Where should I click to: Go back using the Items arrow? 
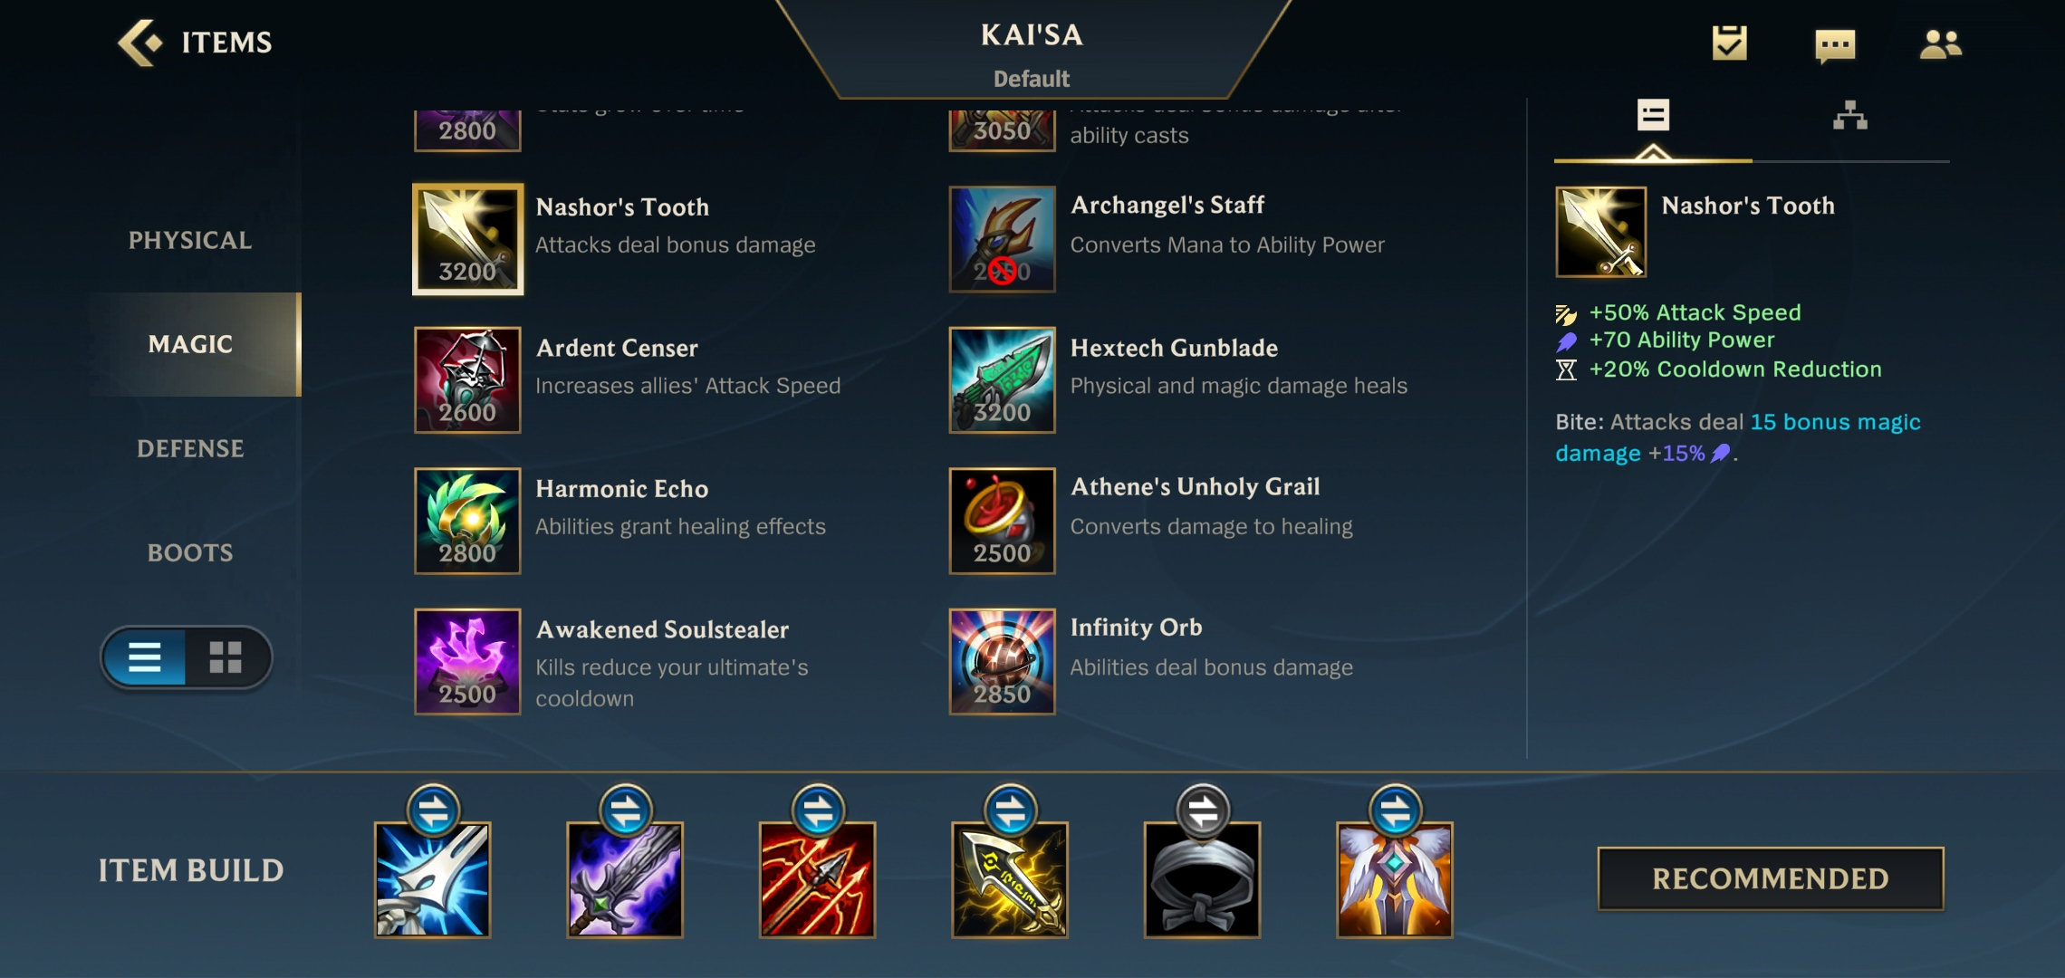(140, 42)
